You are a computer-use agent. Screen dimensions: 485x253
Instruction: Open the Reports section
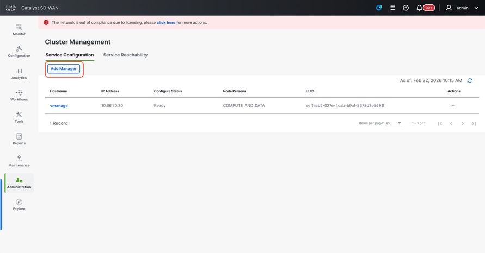coord(19,139)
